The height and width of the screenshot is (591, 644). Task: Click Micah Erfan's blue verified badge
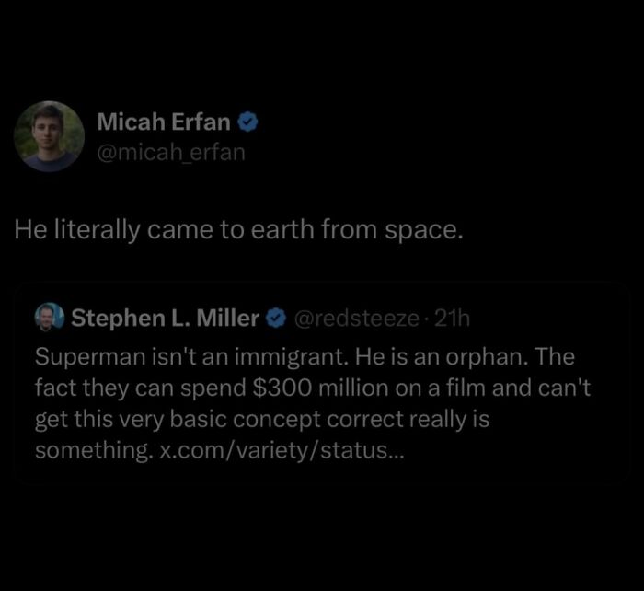pyautogui.click(x=247, y=122)
